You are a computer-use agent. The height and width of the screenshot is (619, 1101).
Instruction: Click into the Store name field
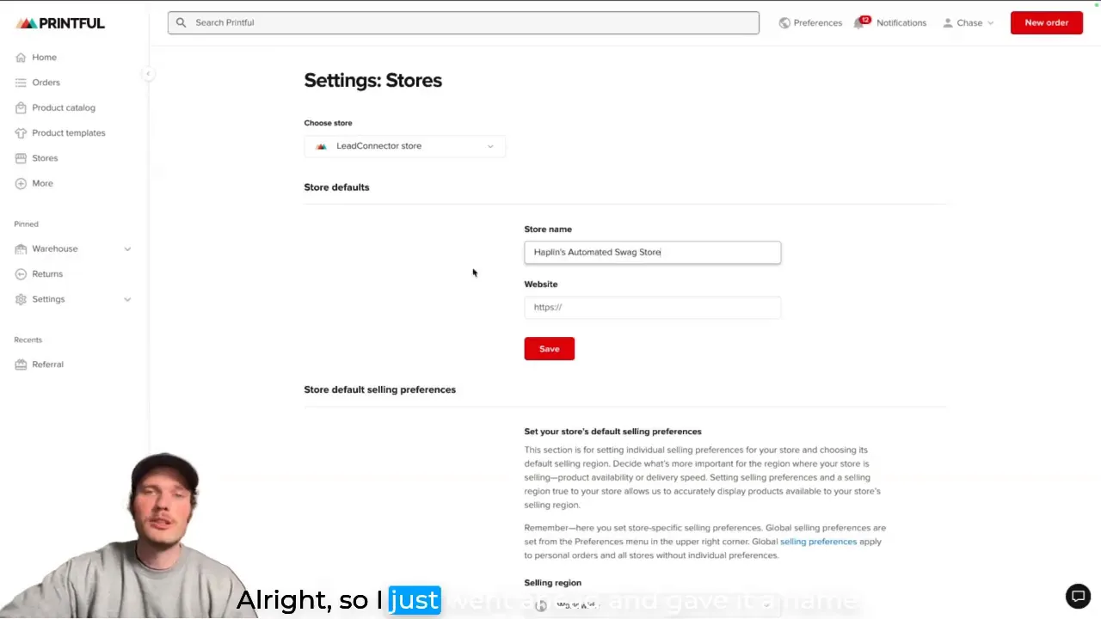point(652,253)
